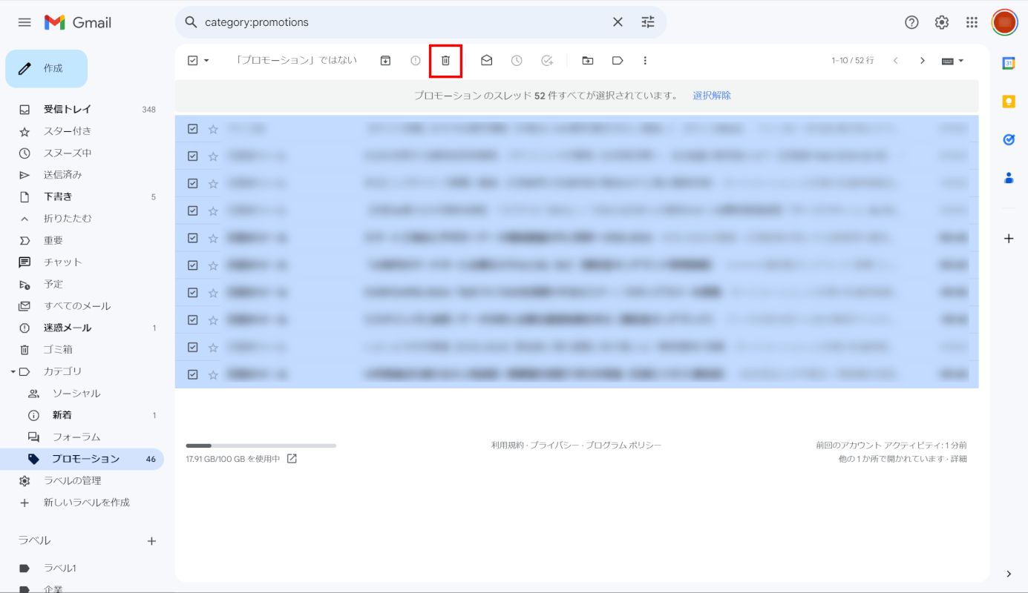Star the last email in list

coord(213,374)
